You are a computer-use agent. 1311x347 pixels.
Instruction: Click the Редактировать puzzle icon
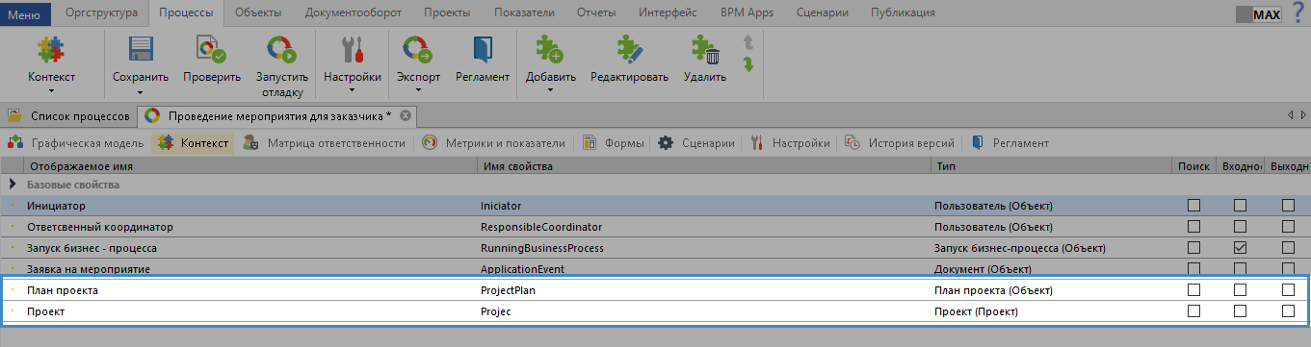pos(629,50)
